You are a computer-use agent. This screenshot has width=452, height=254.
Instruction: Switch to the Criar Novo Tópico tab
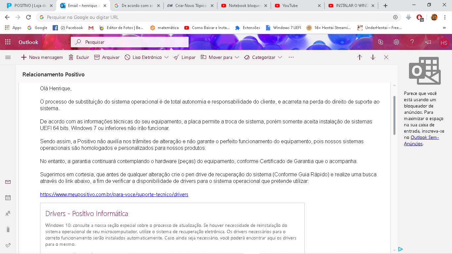(x=190, y=6)
